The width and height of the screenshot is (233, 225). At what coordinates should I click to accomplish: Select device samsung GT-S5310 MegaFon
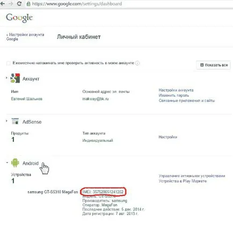pos(53,192)
